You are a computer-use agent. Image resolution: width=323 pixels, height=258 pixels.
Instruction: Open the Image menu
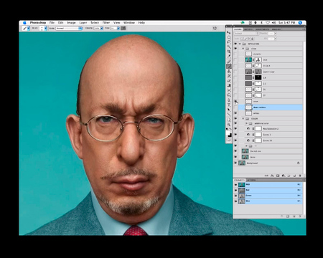click(71, 23)
